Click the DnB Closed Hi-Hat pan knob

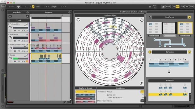click(10, 48)
